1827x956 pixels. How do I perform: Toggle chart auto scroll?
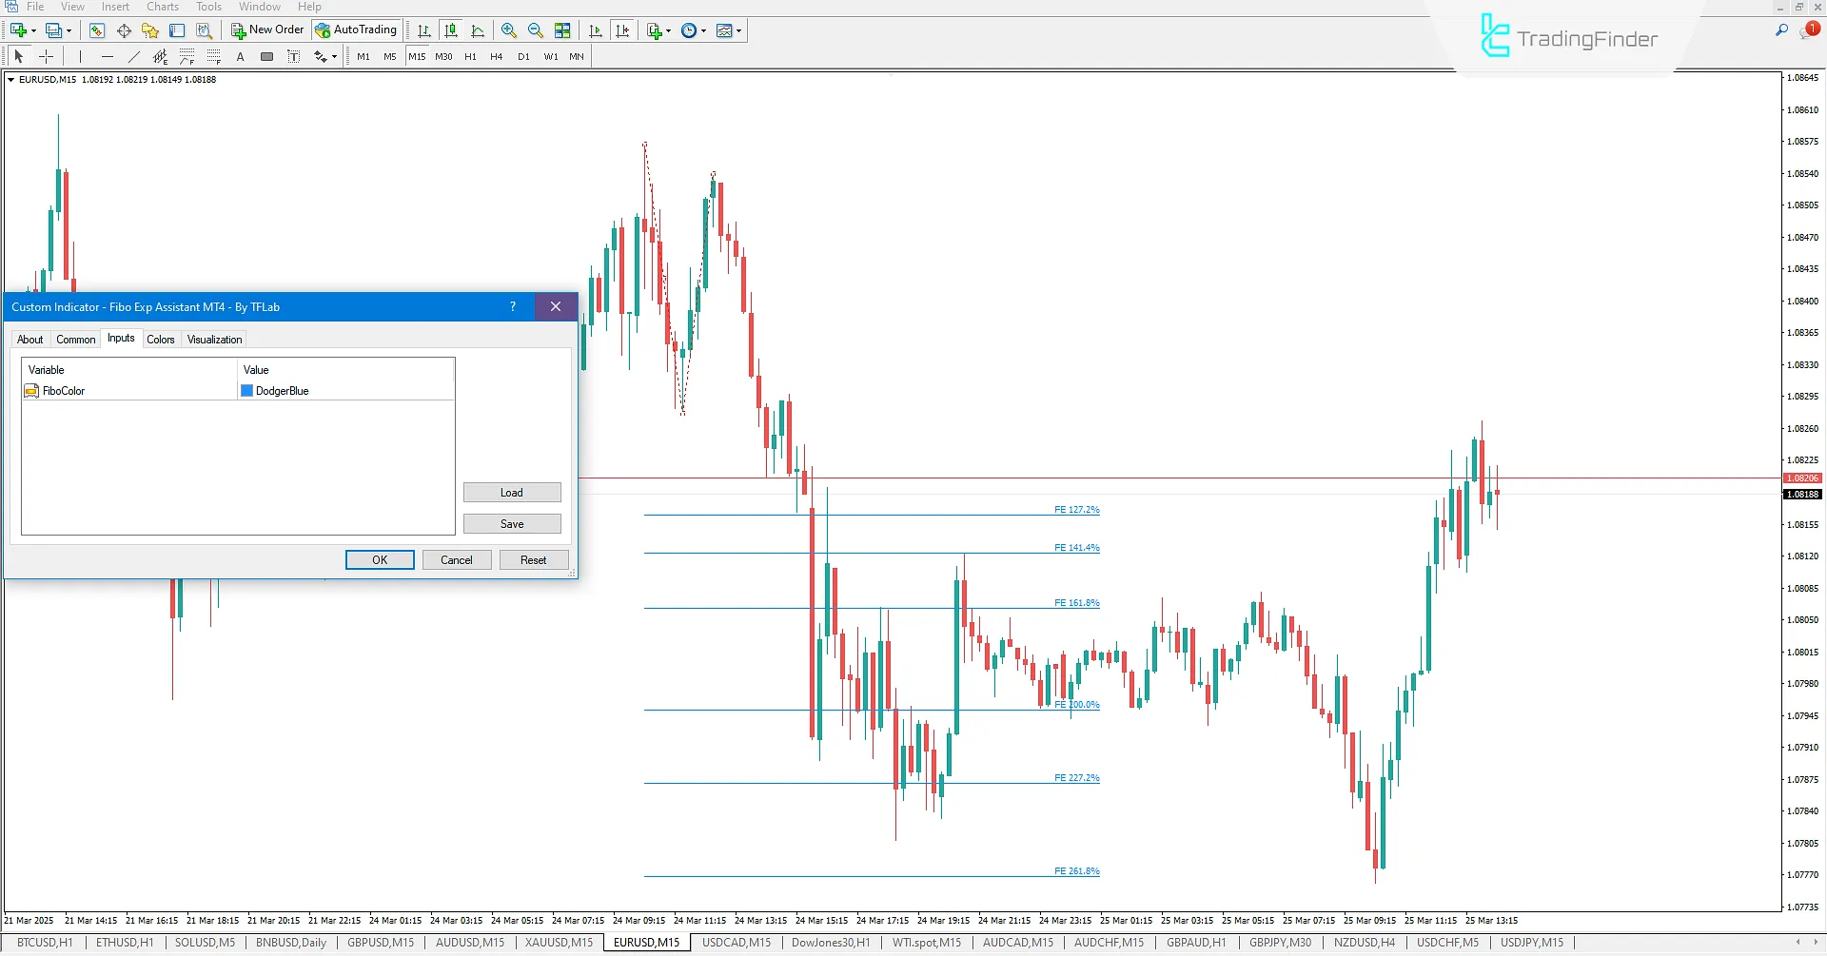(x=596, y=29)
